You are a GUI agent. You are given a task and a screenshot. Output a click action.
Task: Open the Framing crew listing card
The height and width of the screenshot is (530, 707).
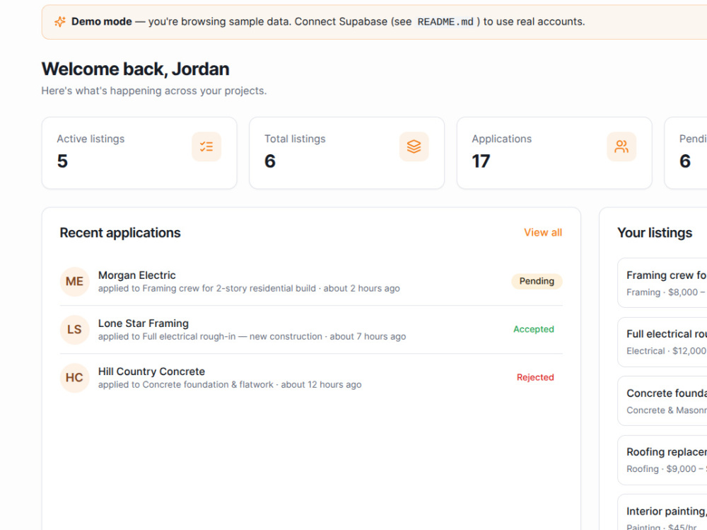coord(662,283)
